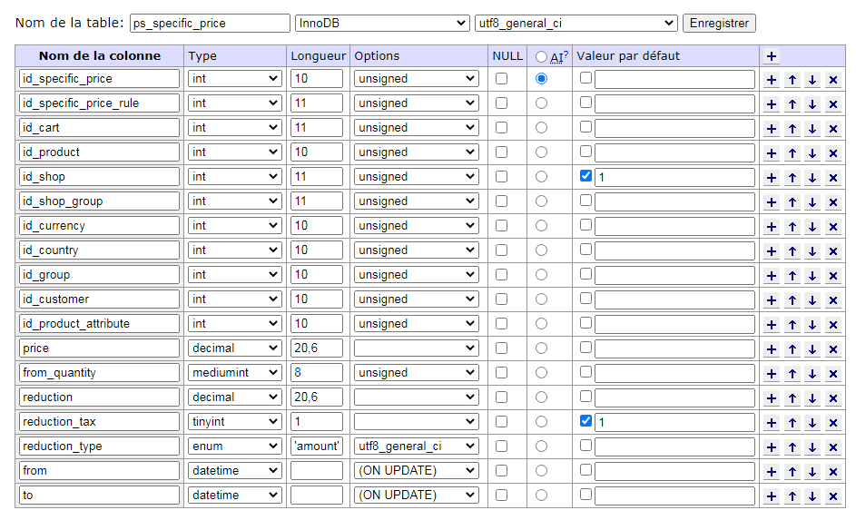Image resolution: width=856 pixels, height=520 pixels.
Task: Edit the id_customer column name field
Action: [x=99, y=299]
